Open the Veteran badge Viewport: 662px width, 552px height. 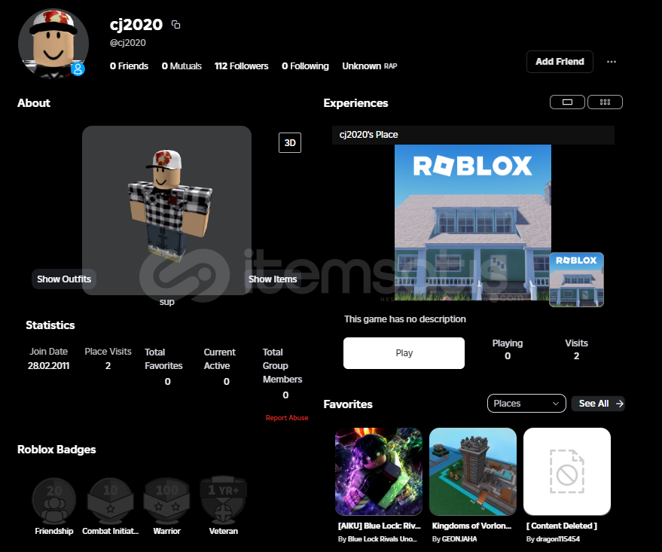pyautogui.click(x=224, y=506)
